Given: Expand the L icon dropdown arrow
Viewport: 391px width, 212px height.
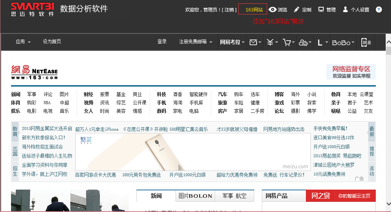Looking at the screenshot, I should (326, 43).
